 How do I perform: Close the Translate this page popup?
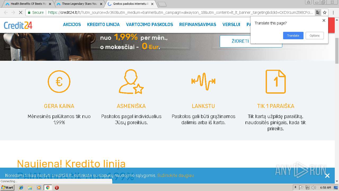(324, 20)
